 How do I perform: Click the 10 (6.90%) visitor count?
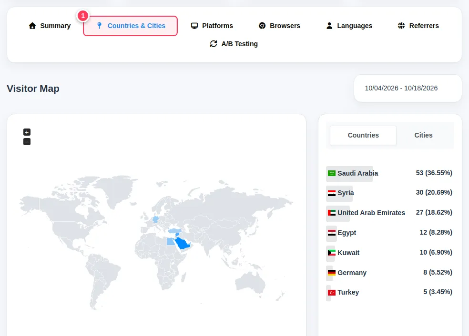point(436,252)
